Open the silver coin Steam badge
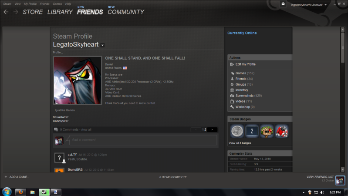This screenshot has height=196, width=348. tap(237, 131)
